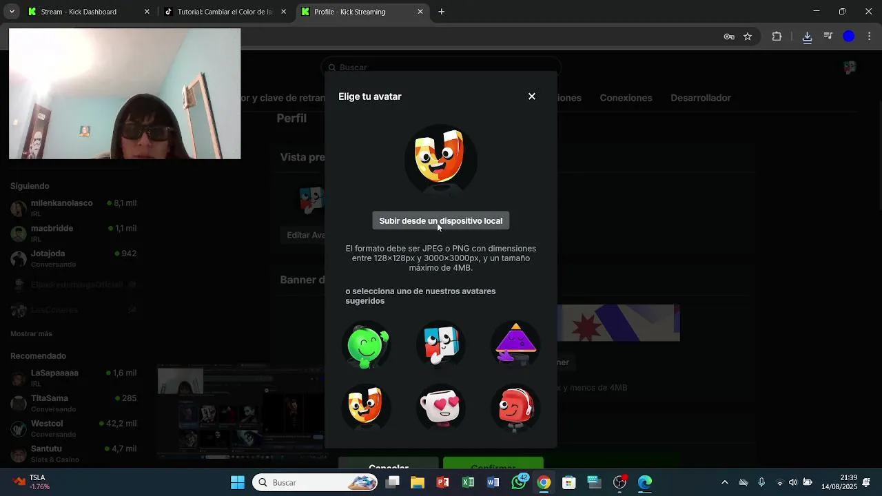Bookmark this page with the star
882x496 pixels.
pyautogui.click(x=748, y=37)
